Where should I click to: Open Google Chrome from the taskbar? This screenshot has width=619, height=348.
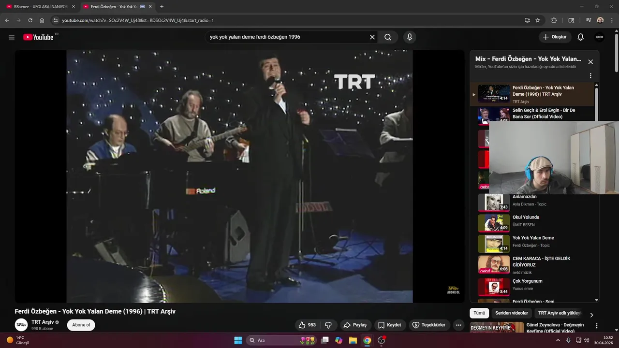(367, 340)
